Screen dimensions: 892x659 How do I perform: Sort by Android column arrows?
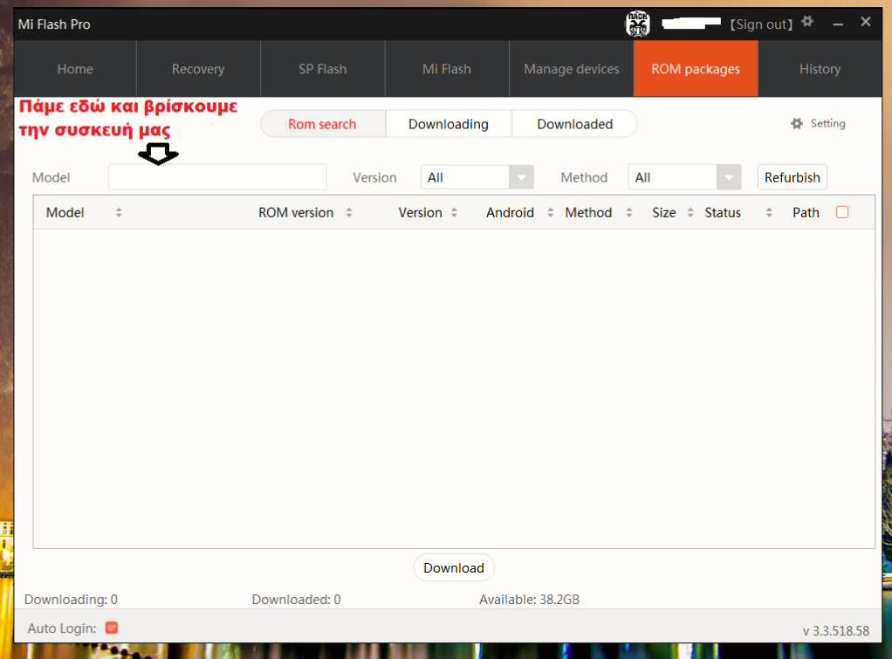pos(551,212)
